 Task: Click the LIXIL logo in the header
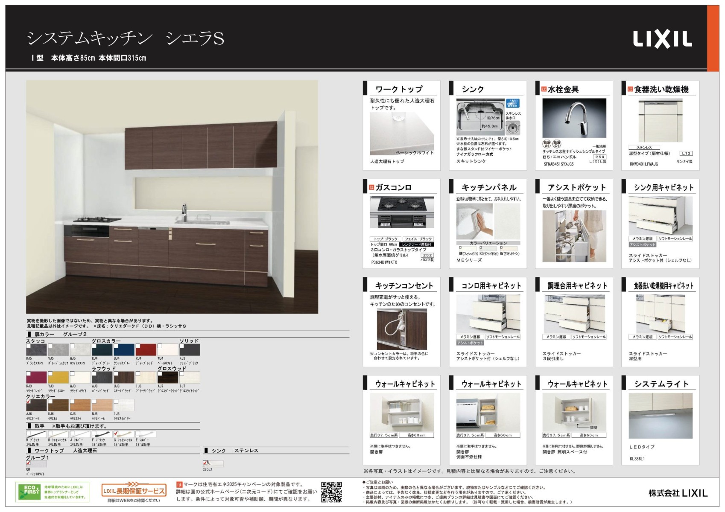pyautogui.click(x=662, y=40)
